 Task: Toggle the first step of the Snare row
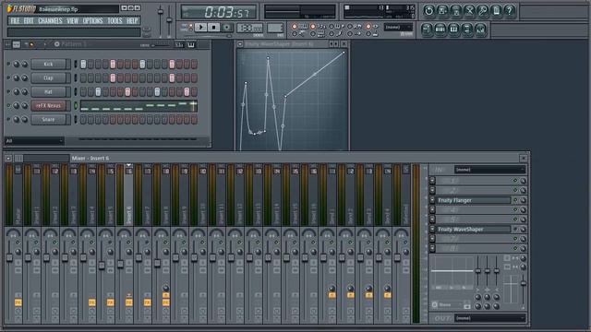[x=83, y=120]
